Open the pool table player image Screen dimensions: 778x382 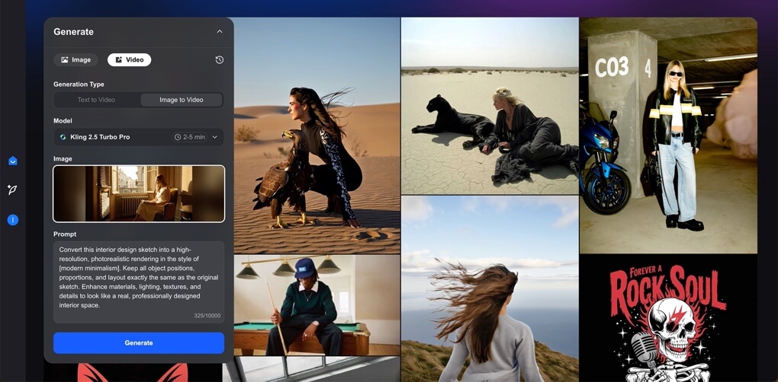(x=317, y=304)
